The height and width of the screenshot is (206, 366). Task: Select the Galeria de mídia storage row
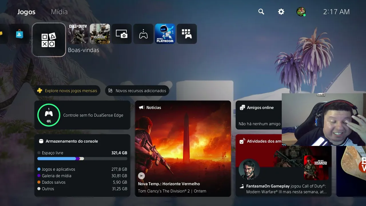pos(82,176)
